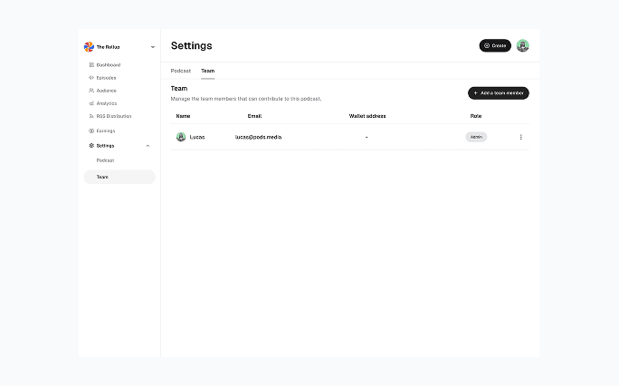Viewport: 619px width, 386px height.
Task: Click the Analytics chart icon
Action: [x=91, y=103]
